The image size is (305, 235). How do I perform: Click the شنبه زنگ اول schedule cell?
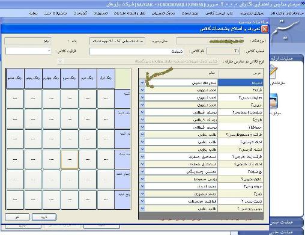click(x=106, y=99)
